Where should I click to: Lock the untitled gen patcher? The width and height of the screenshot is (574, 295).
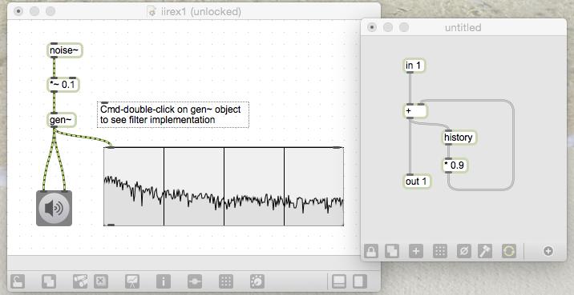tap(371, 251)
